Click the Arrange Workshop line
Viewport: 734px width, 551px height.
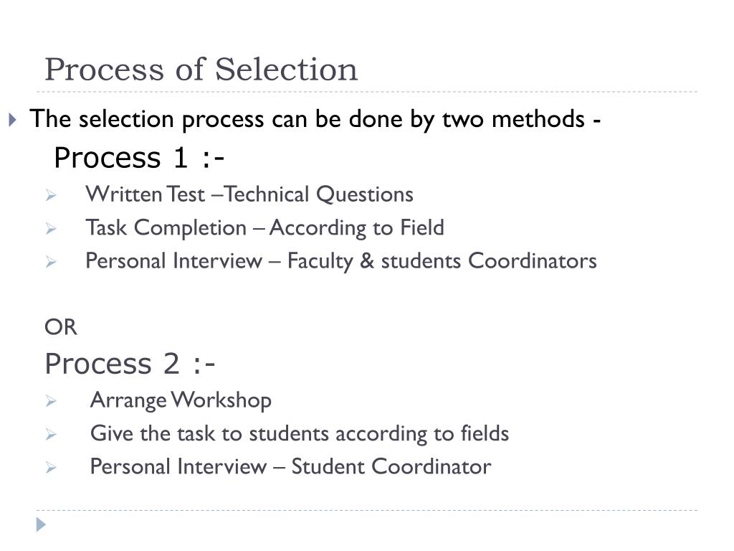click(181, 400)
